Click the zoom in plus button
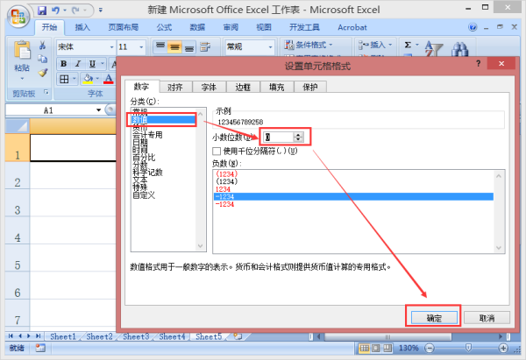Viewport: 526px width, 360px height. [503, 349]
